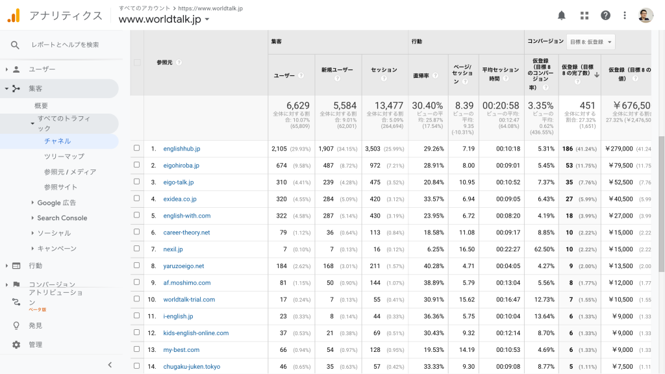Select the eigo-talk.jp row checkbox
The height and width of the screenshot is (374, 665).
pyautogui.click(x=137, y=182)
